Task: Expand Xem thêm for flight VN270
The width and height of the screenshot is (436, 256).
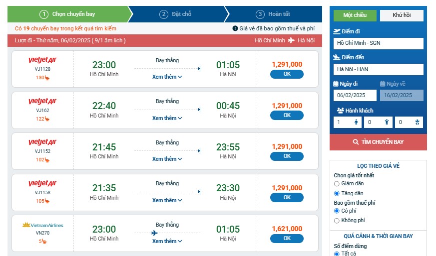Action: tap(167, 241)
